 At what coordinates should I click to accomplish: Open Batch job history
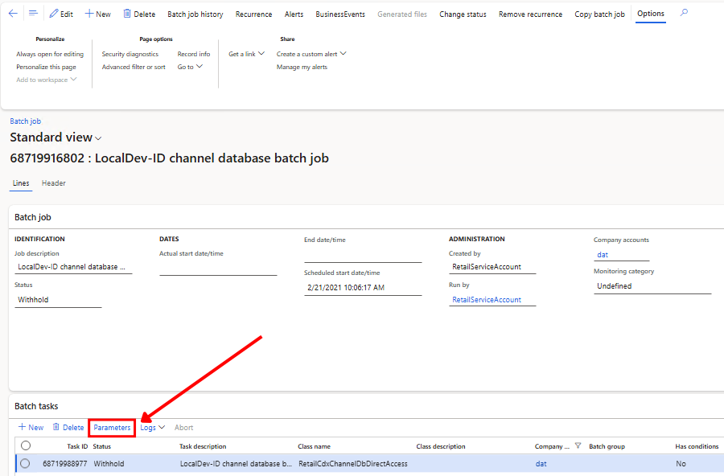195,14
